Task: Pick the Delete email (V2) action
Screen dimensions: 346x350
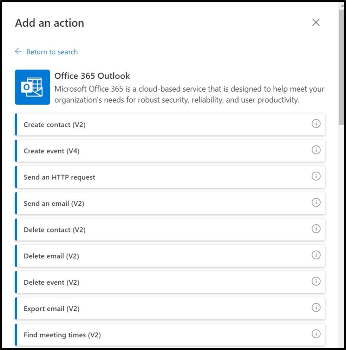Action: pyautogui.click(x=51, y=256)
